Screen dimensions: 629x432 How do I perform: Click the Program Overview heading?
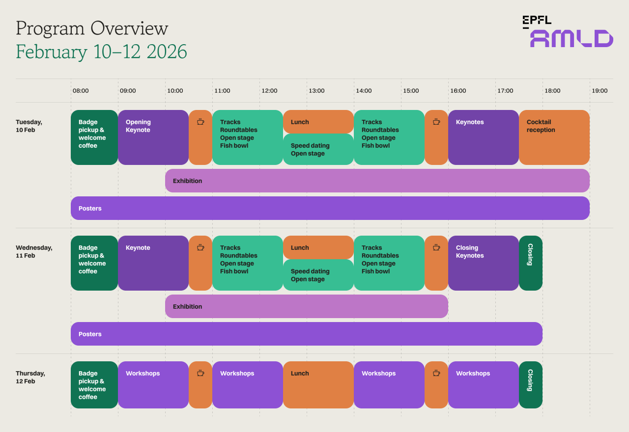[92, 29]
